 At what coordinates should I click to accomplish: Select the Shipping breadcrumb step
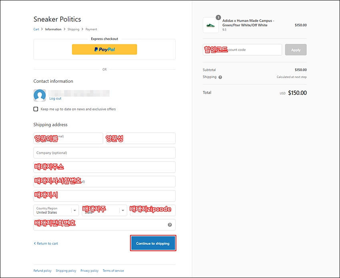73,29
